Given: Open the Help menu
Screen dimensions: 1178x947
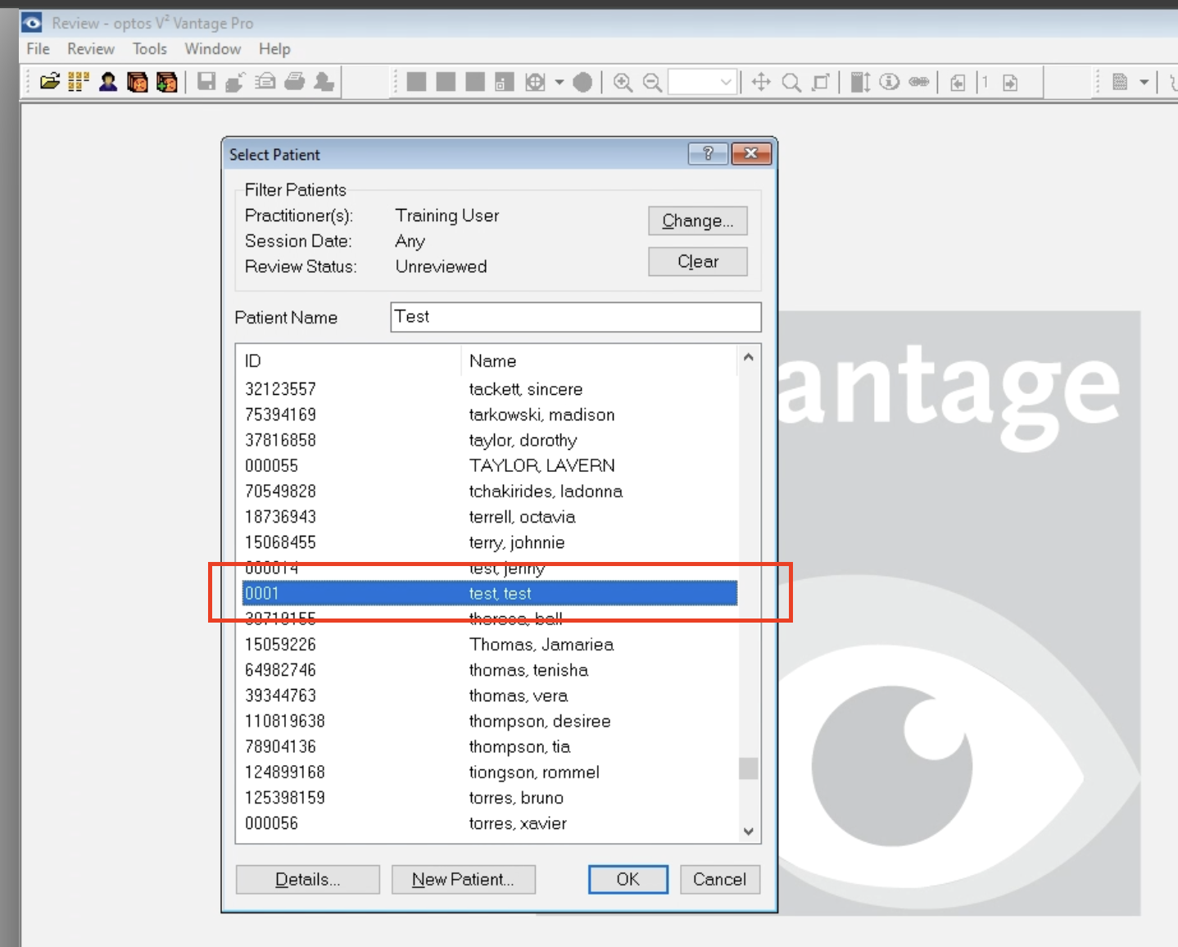Looking at the screenshot, I should pyautogui.click(x=274, y=49).
